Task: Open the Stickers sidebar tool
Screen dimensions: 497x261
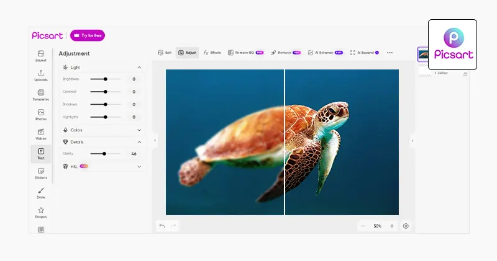Action: tap(41, 174)
